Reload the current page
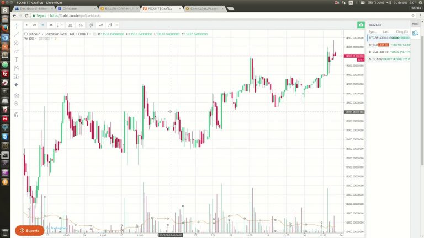 pos(26,15)
